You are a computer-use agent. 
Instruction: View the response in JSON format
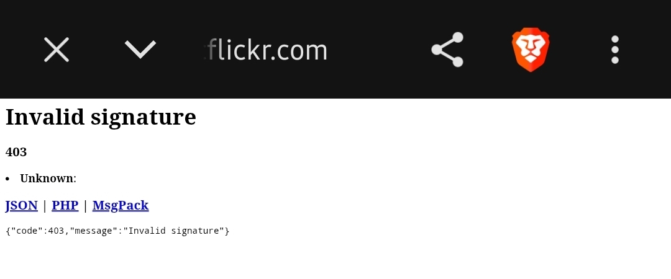(x=21, y=205)
